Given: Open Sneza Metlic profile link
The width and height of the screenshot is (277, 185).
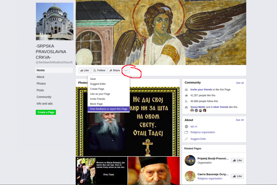Looking at the screenshot, I should click(198, 107).
